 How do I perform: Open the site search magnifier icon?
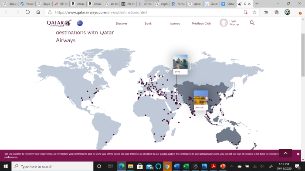(x=252, y=23)
